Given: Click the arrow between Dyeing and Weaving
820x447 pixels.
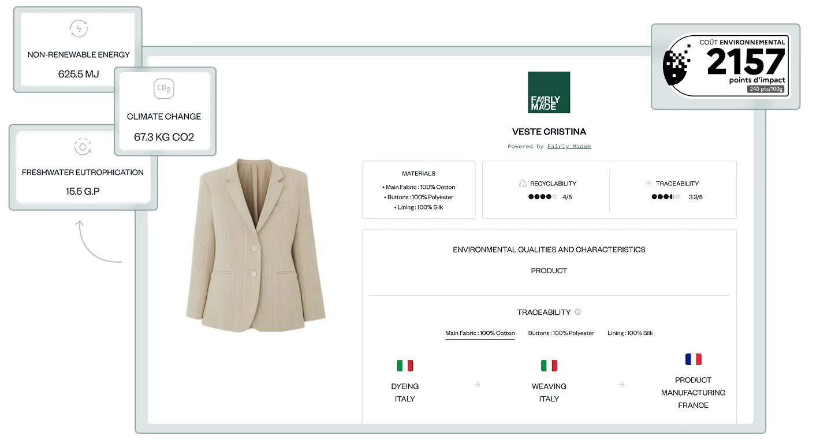Looking at the screenshot, I should tap(477, 385).
